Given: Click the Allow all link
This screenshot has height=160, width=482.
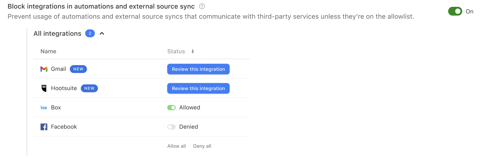Looking at the screenshot, I should (177, 146).
